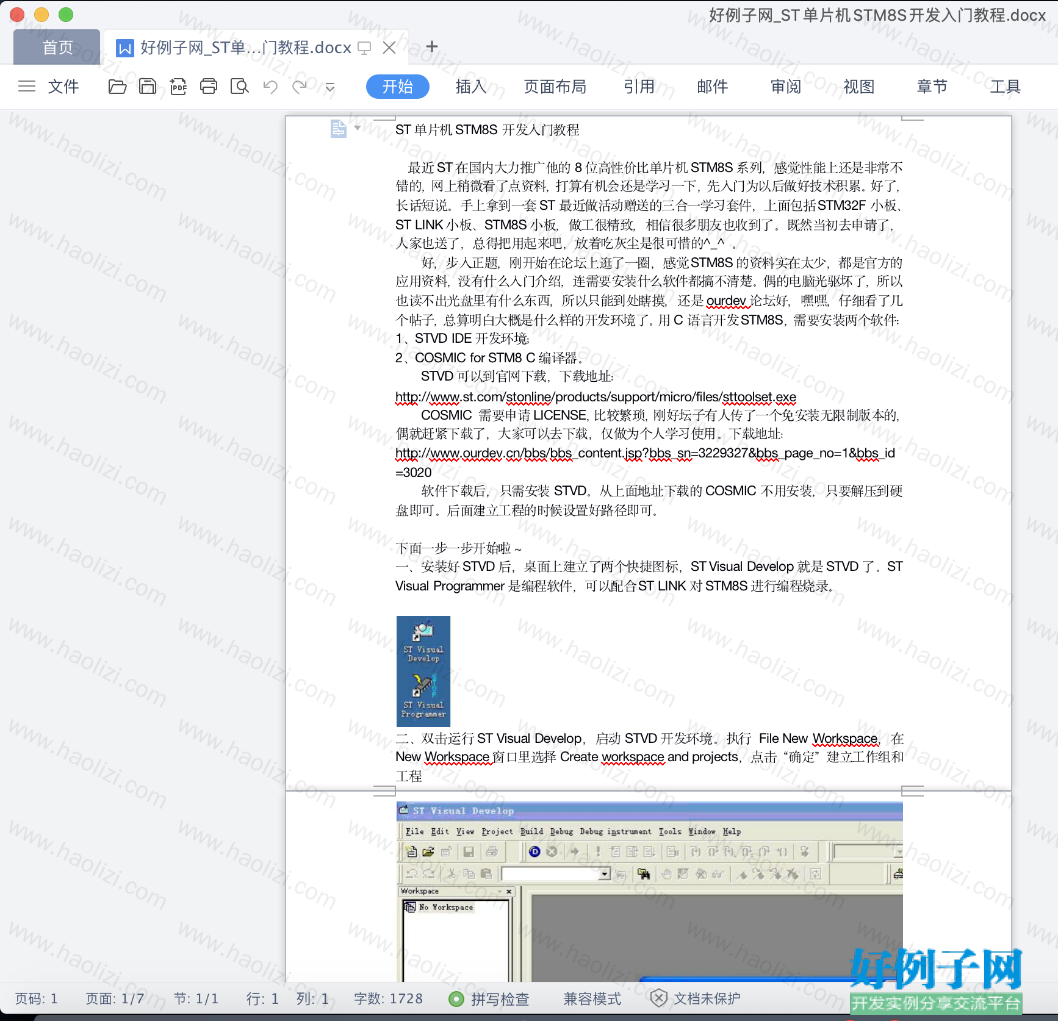Click the undo arrow icon
The height and width of the screenshot is (1021, 1058).
coord(270,87)
